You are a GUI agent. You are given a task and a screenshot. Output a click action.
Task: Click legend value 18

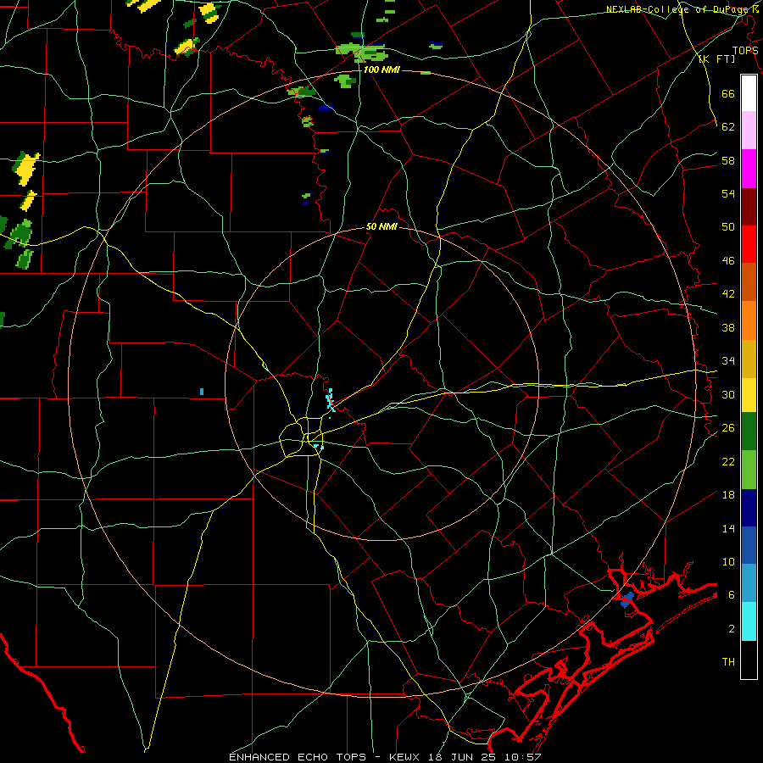point(728,495)
